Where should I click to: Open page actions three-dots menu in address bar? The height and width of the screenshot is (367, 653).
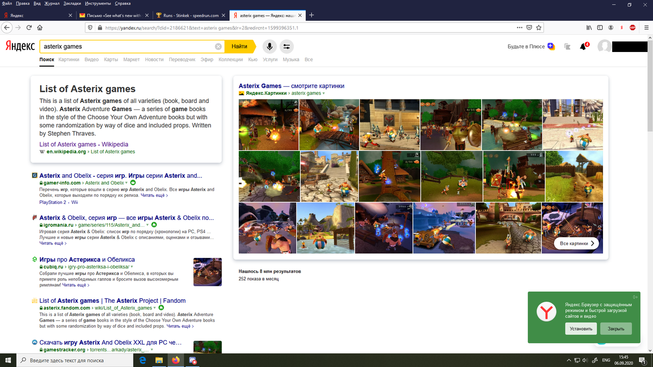[x=519, y=28]
